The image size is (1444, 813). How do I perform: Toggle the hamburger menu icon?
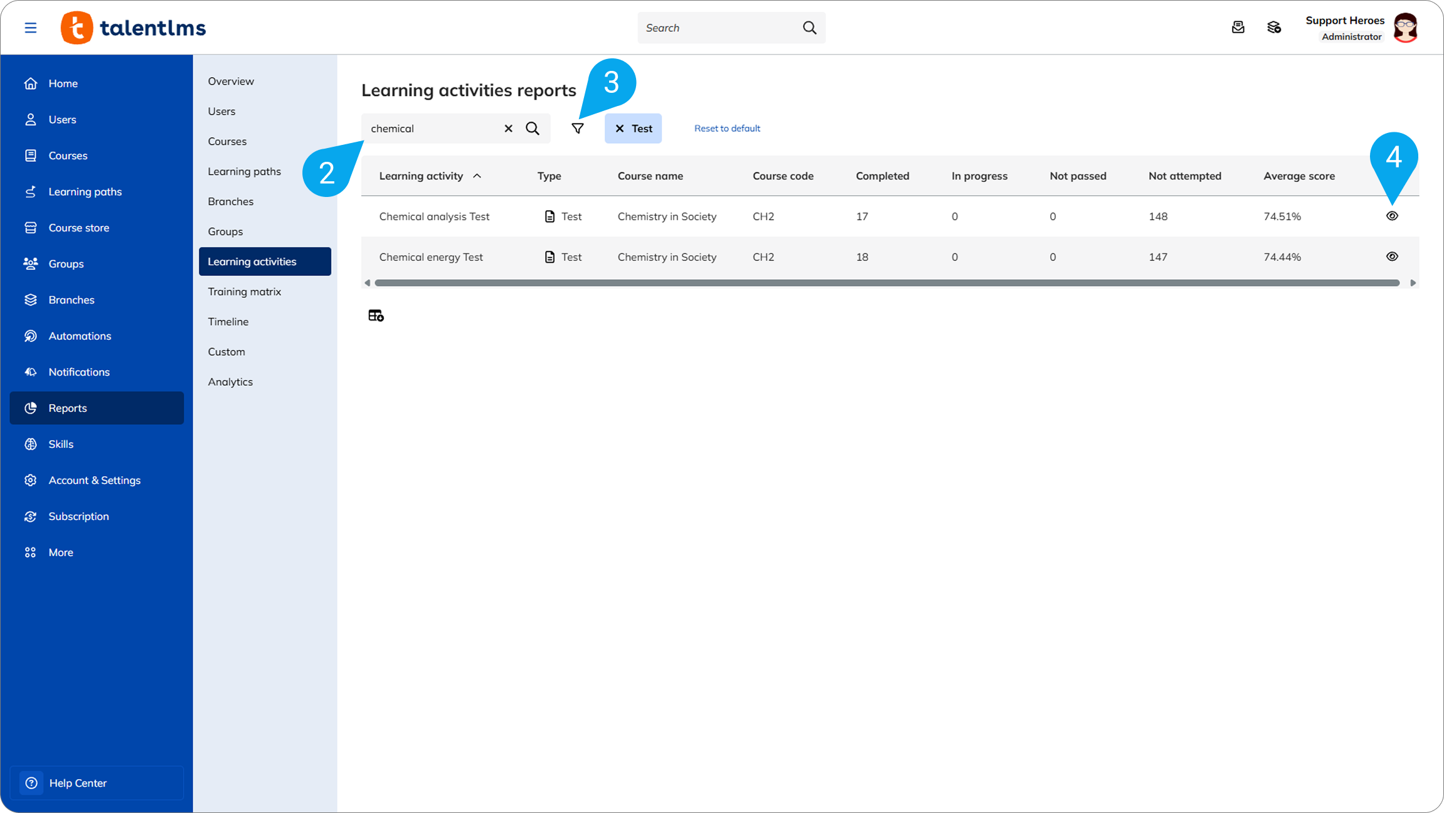(x=30, y=28)
